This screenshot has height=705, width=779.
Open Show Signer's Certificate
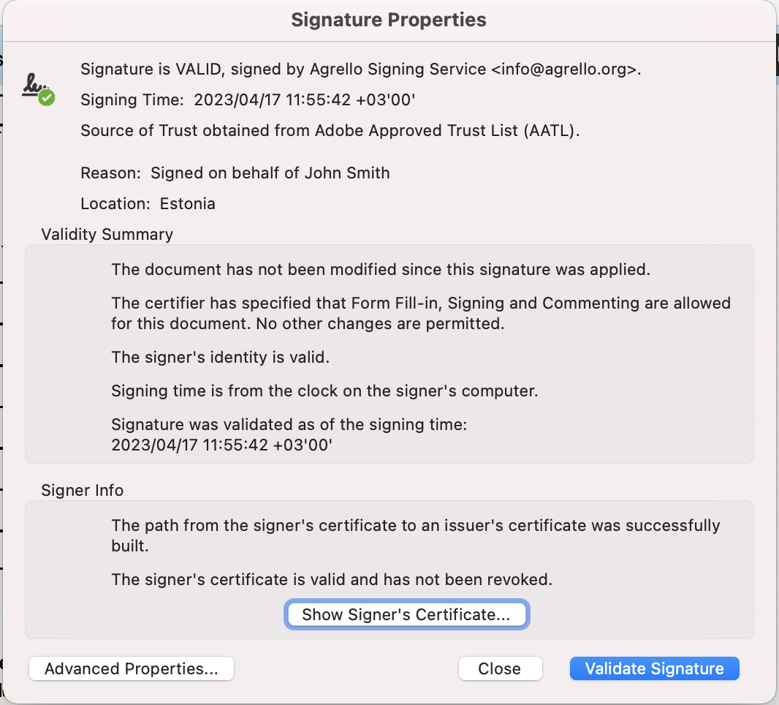coord(406,614)
